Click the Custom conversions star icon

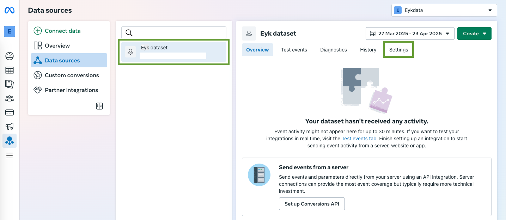pyautogui.click(x=37, y=75)
